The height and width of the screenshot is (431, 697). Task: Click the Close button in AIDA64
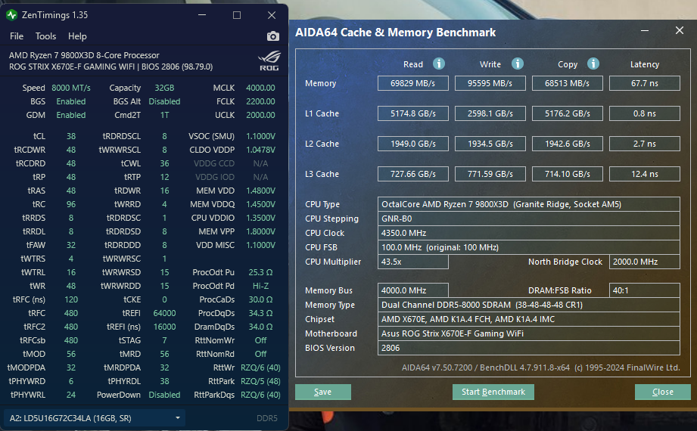click(663, 392)
